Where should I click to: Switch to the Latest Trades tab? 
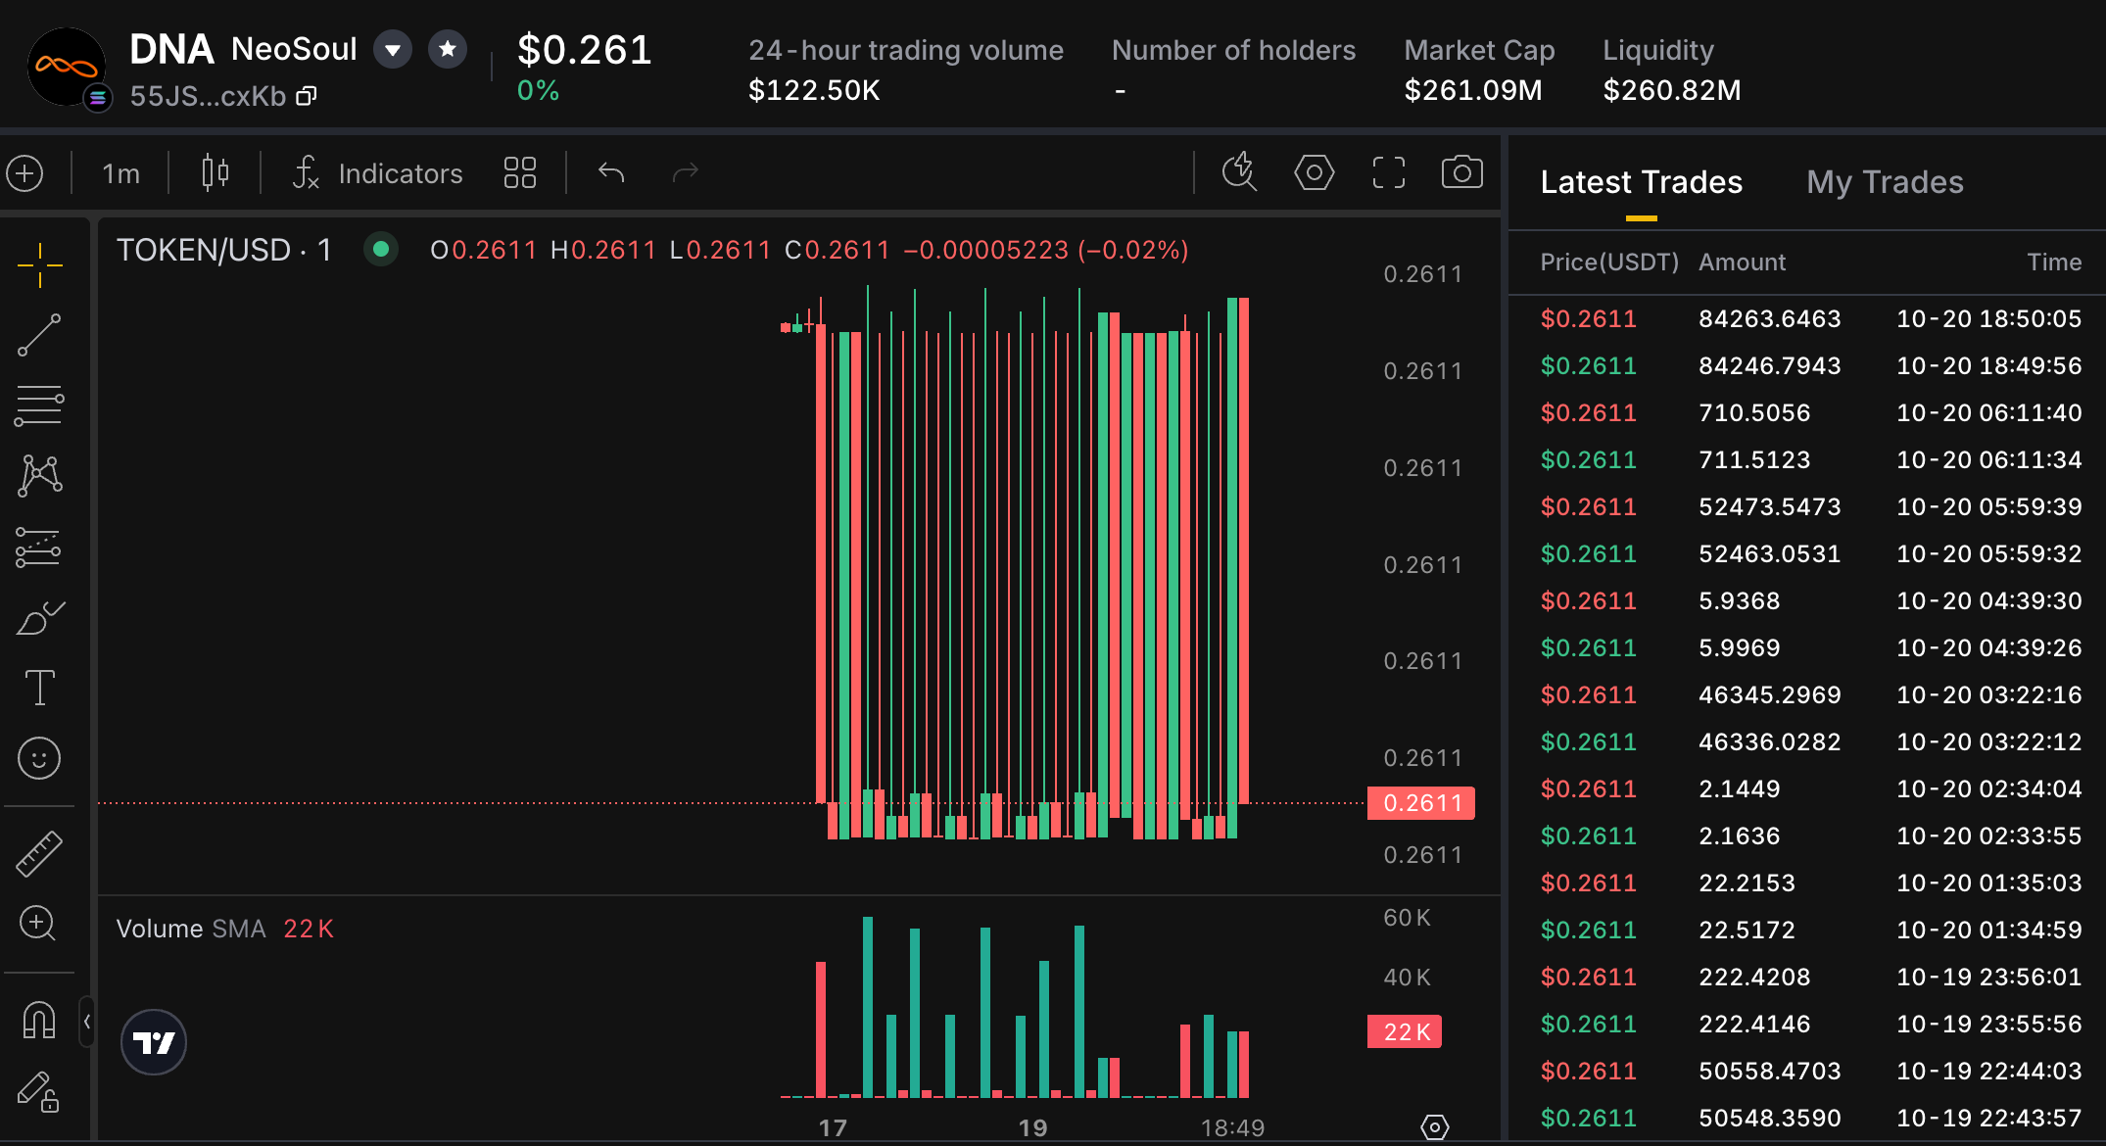click(x=1641, y=182)
